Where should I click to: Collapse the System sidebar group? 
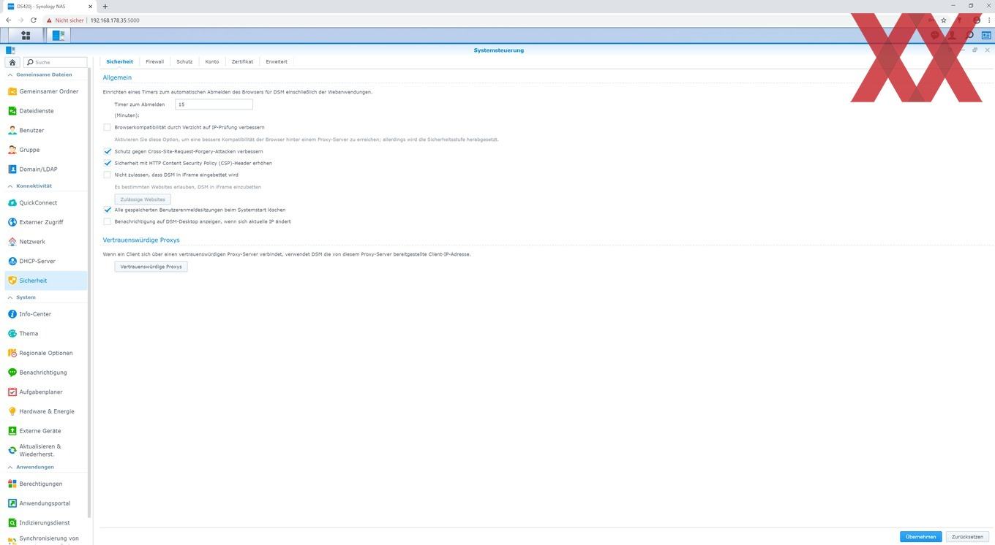(x=10, y=297)
